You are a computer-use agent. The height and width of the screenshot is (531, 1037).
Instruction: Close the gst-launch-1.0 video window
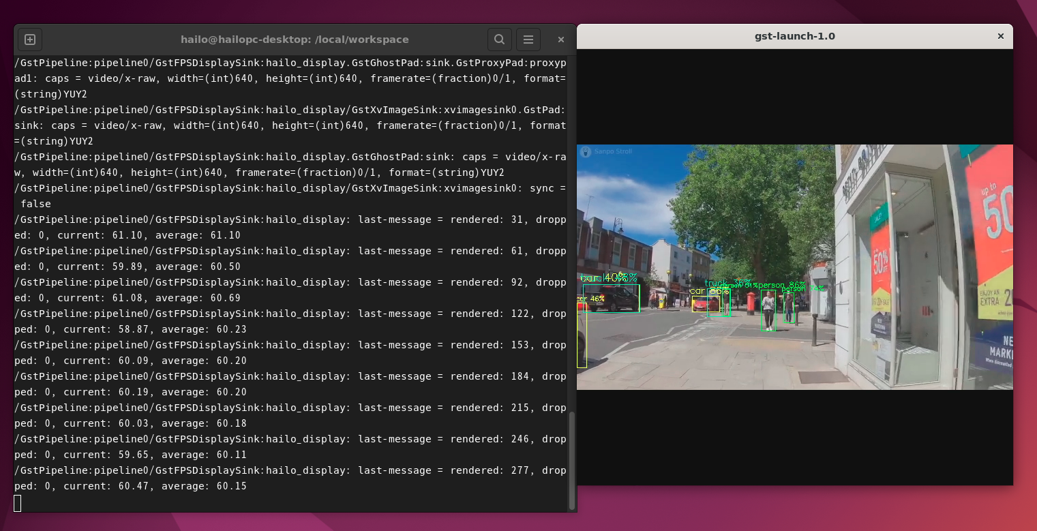[x=1000, y=36]
